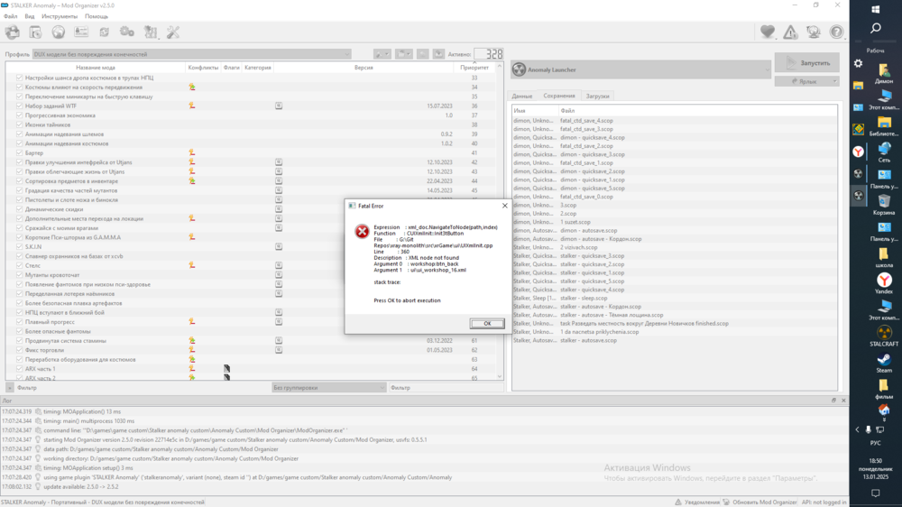Click 'Уведомления' in status bar
The image size is (902, 507).
coord(697,502)
